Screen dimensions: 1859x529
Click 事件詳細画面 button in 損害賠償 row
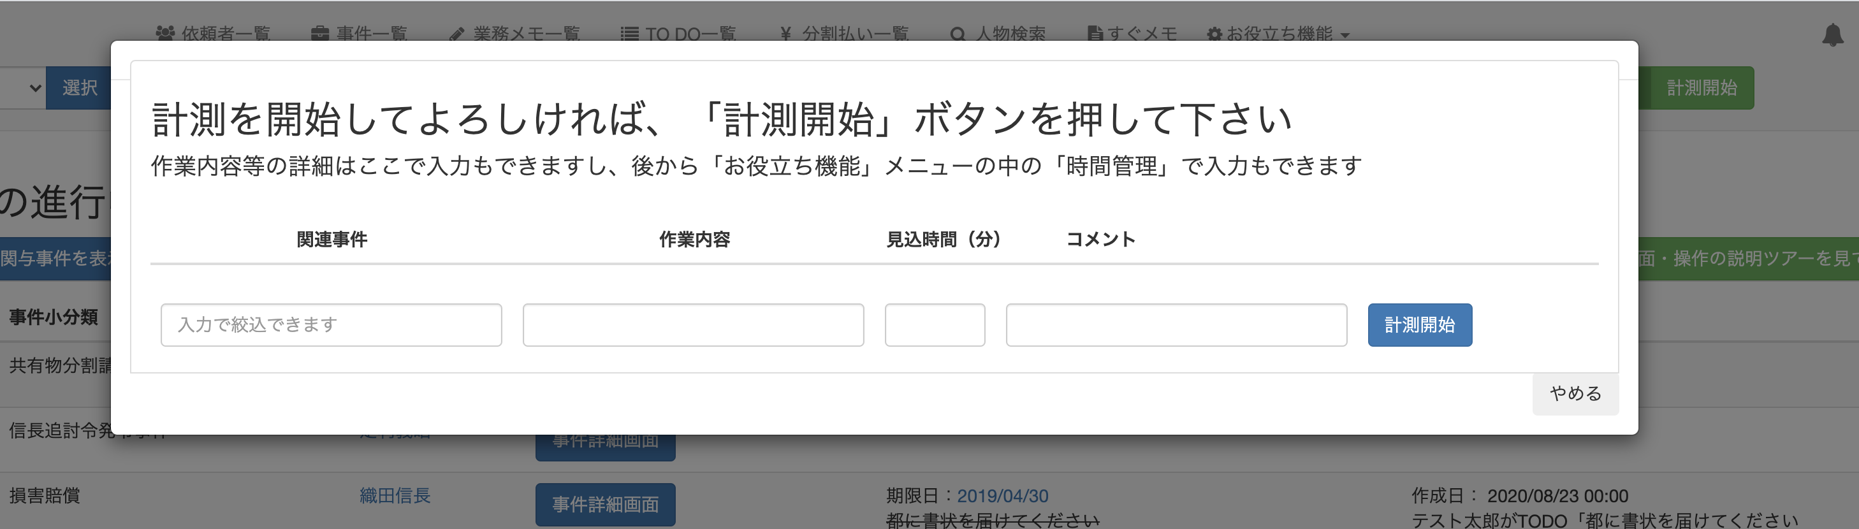coord(605,505)
